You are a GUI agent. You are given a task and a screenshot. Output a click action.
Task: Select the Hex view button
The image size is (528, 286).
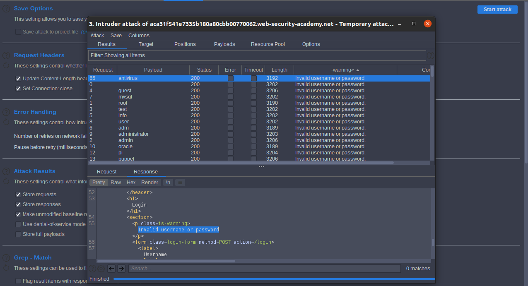(x=131, y=183)
